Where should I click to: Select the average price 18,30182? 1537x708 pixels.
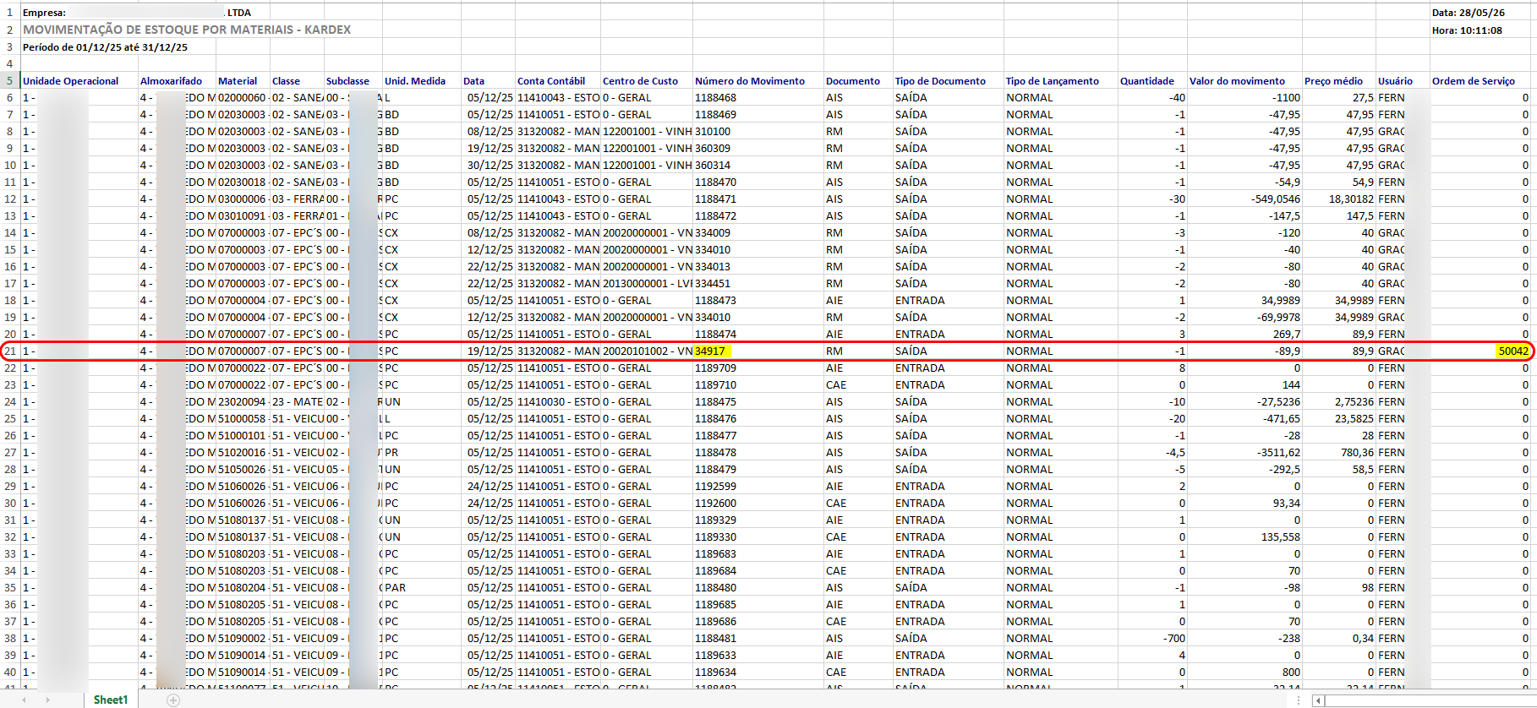click(1351, 199)
